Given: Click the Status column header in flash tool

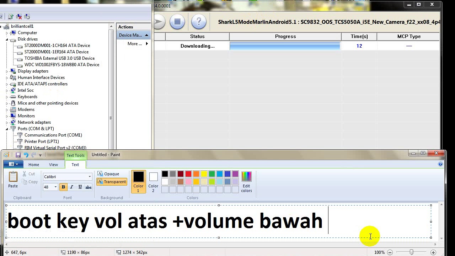Looking at the screenshot, I should tap(197, 36).
